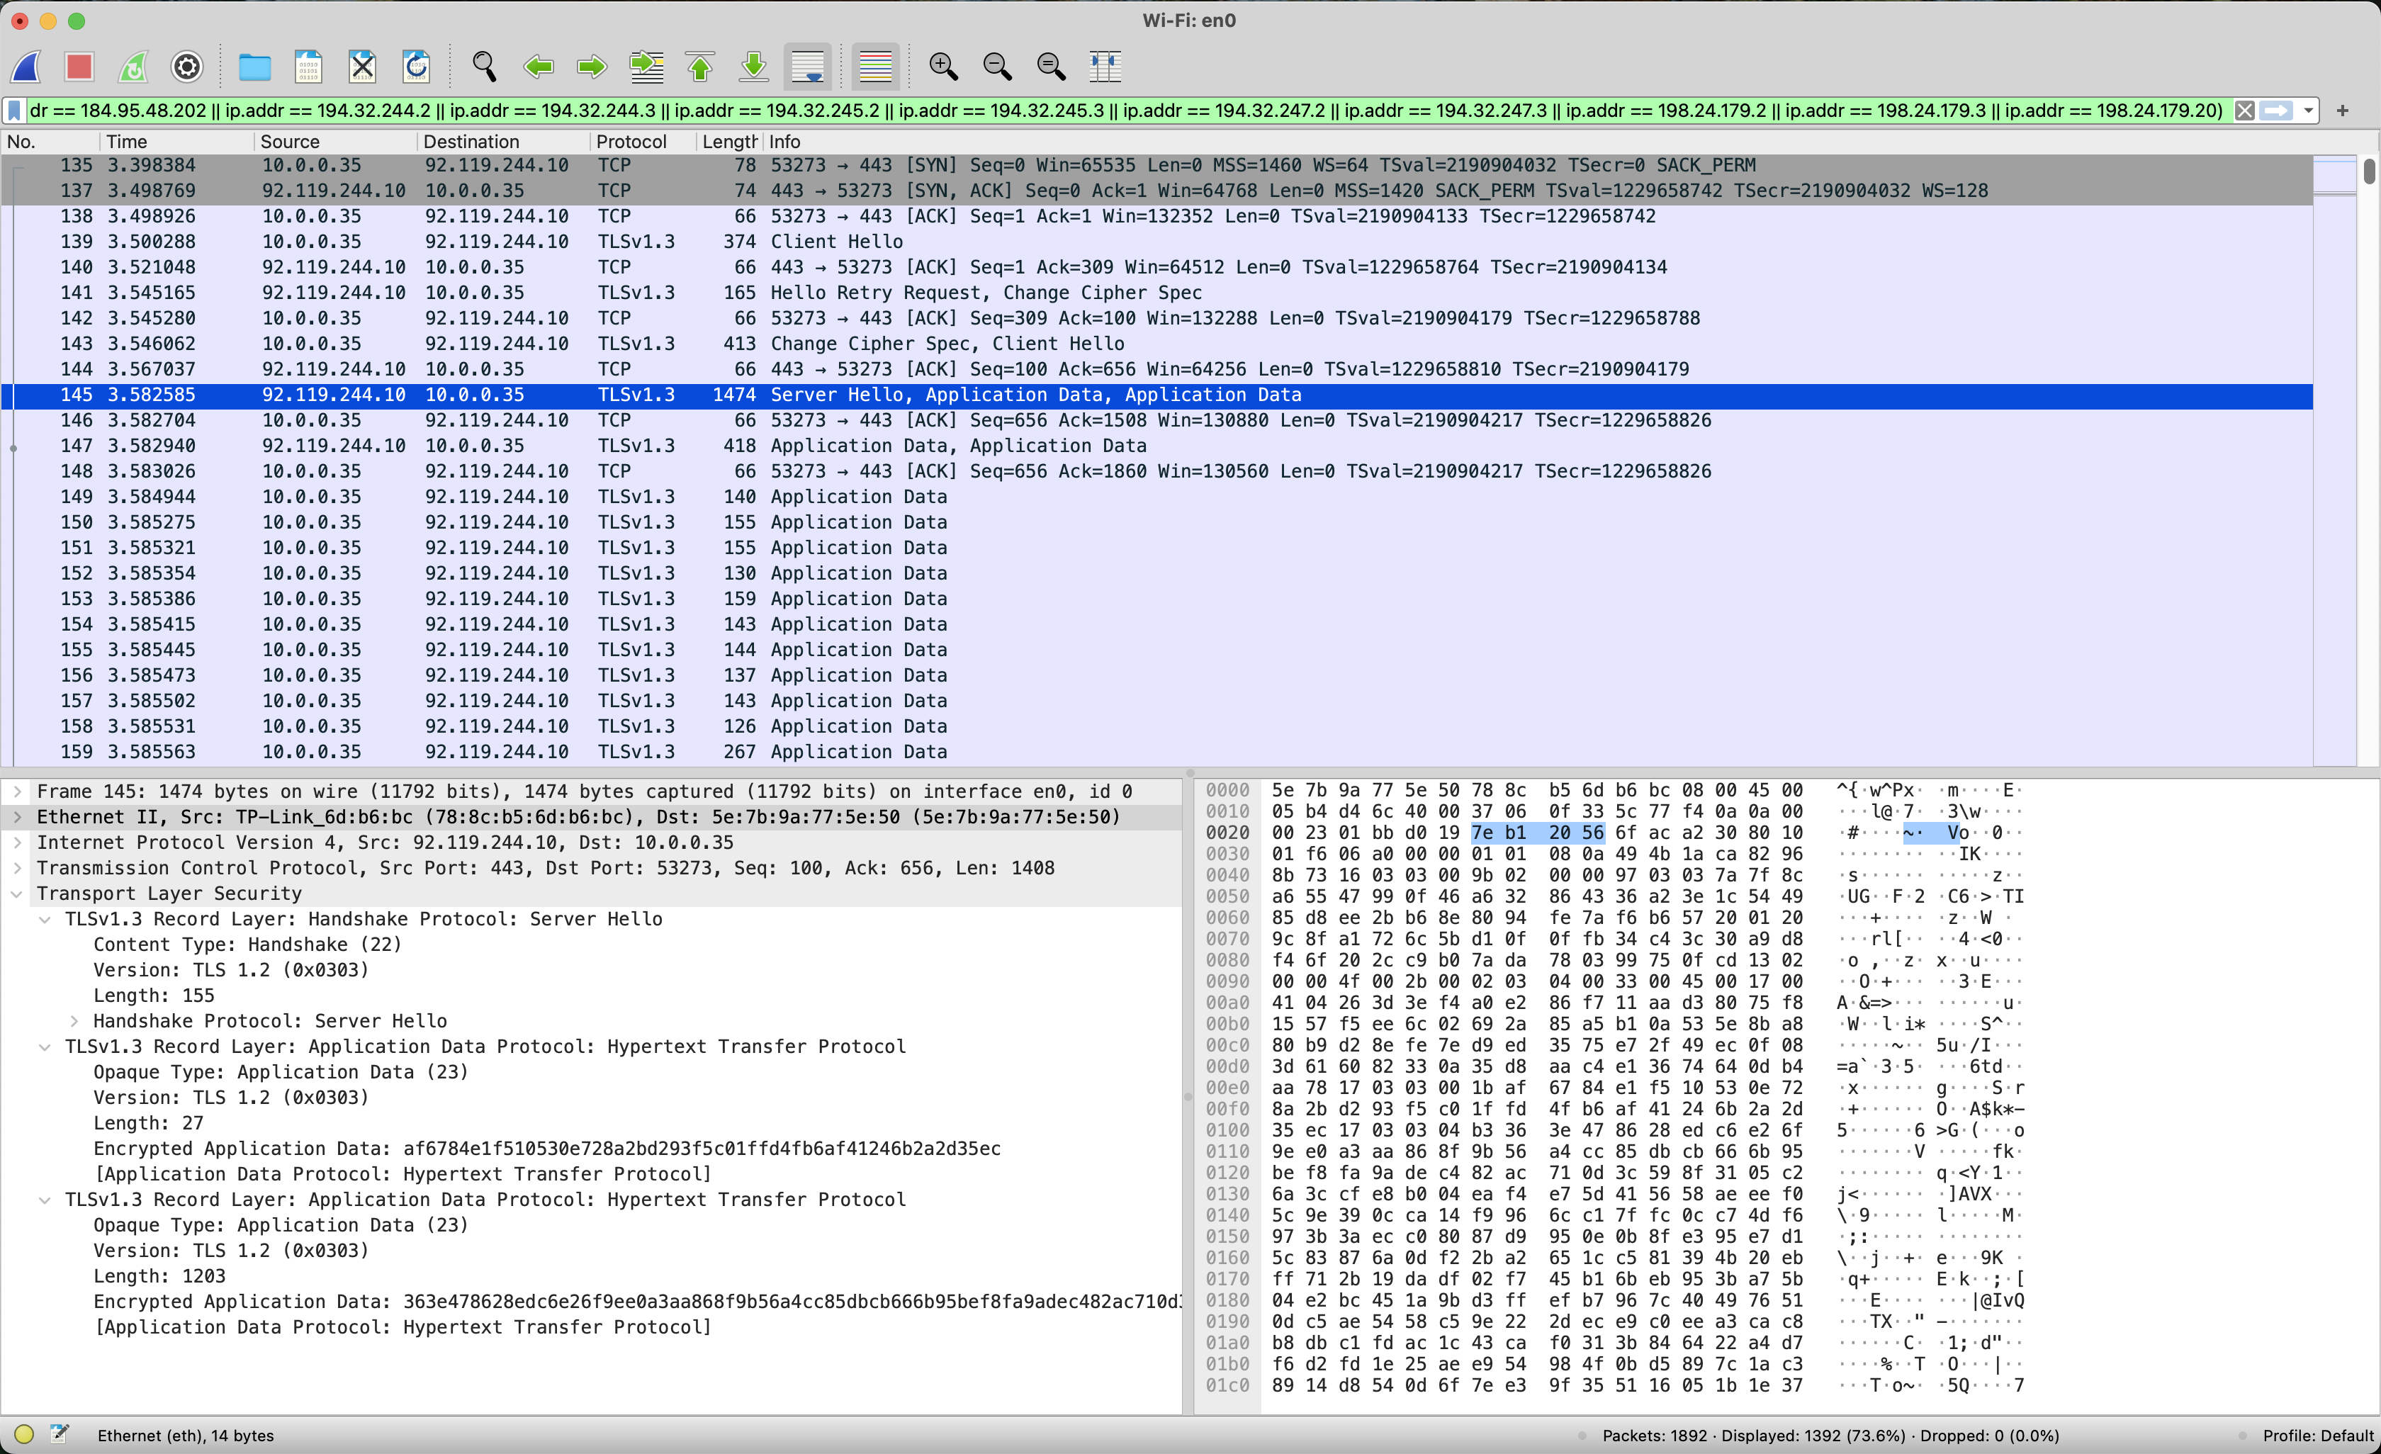Screen dimensions: 2381x1454
Task: Open the display filter history dropdown
Action: click(x=2309, y=111)
